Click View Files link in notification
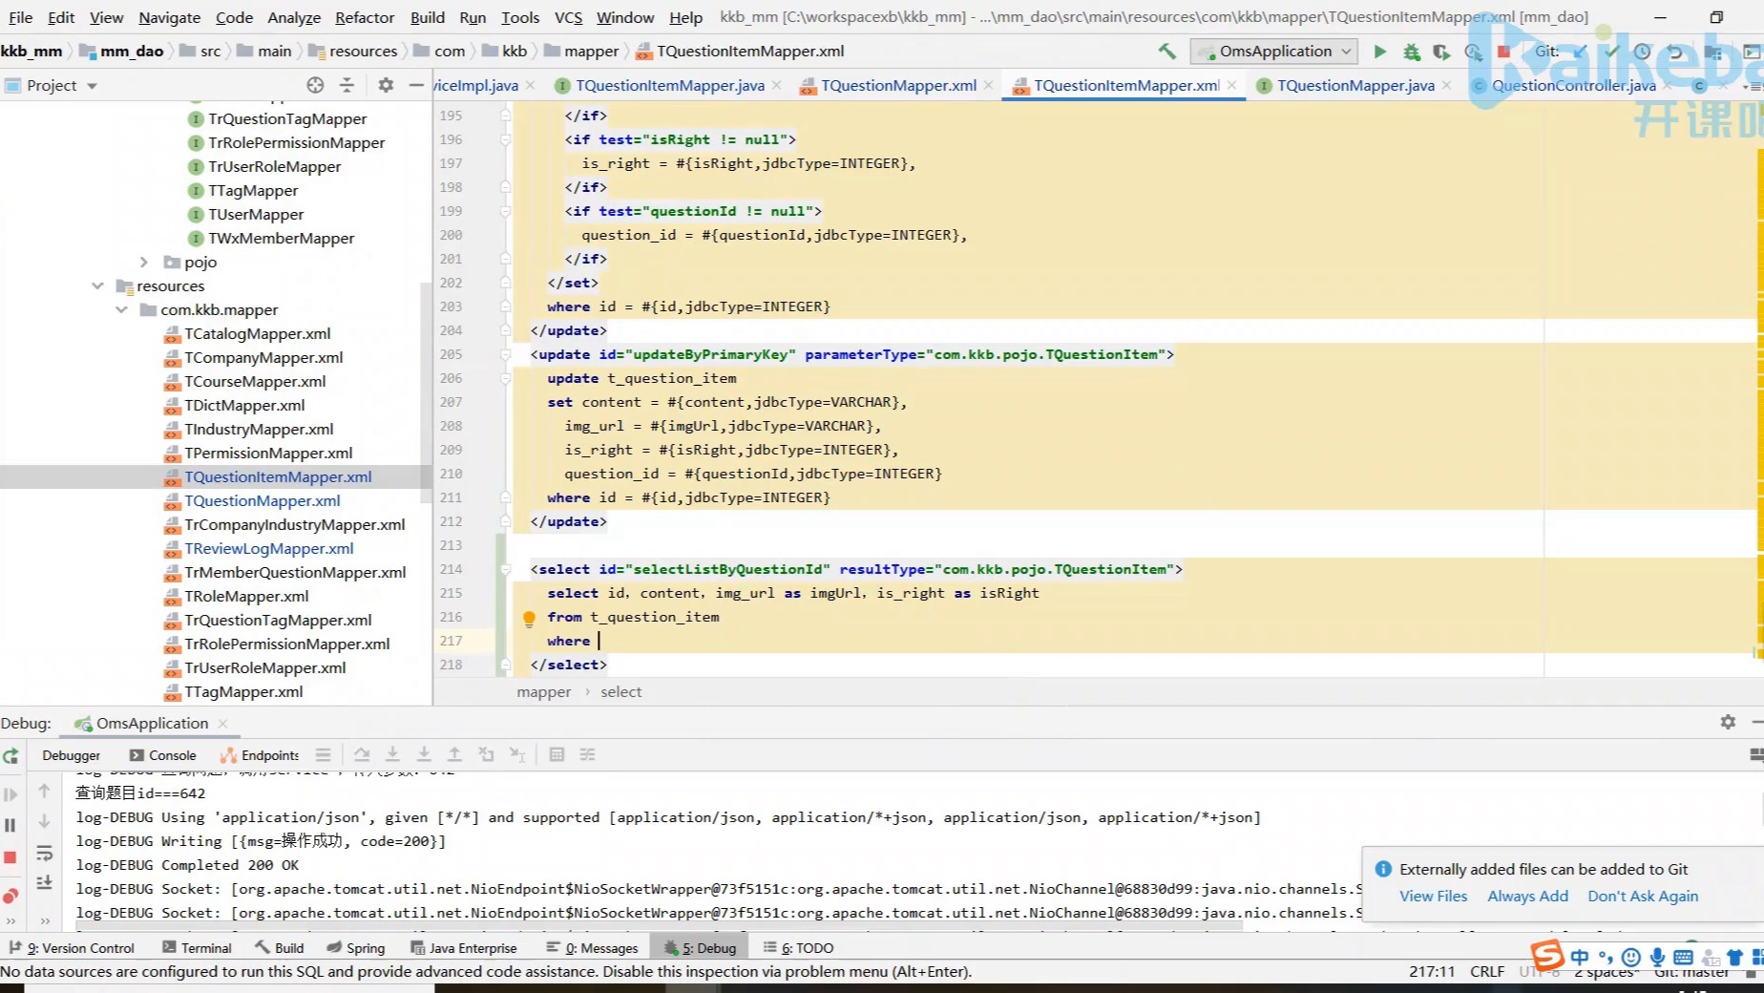Viewport: 1764px width, 993px height. (x=1433, y=896)
